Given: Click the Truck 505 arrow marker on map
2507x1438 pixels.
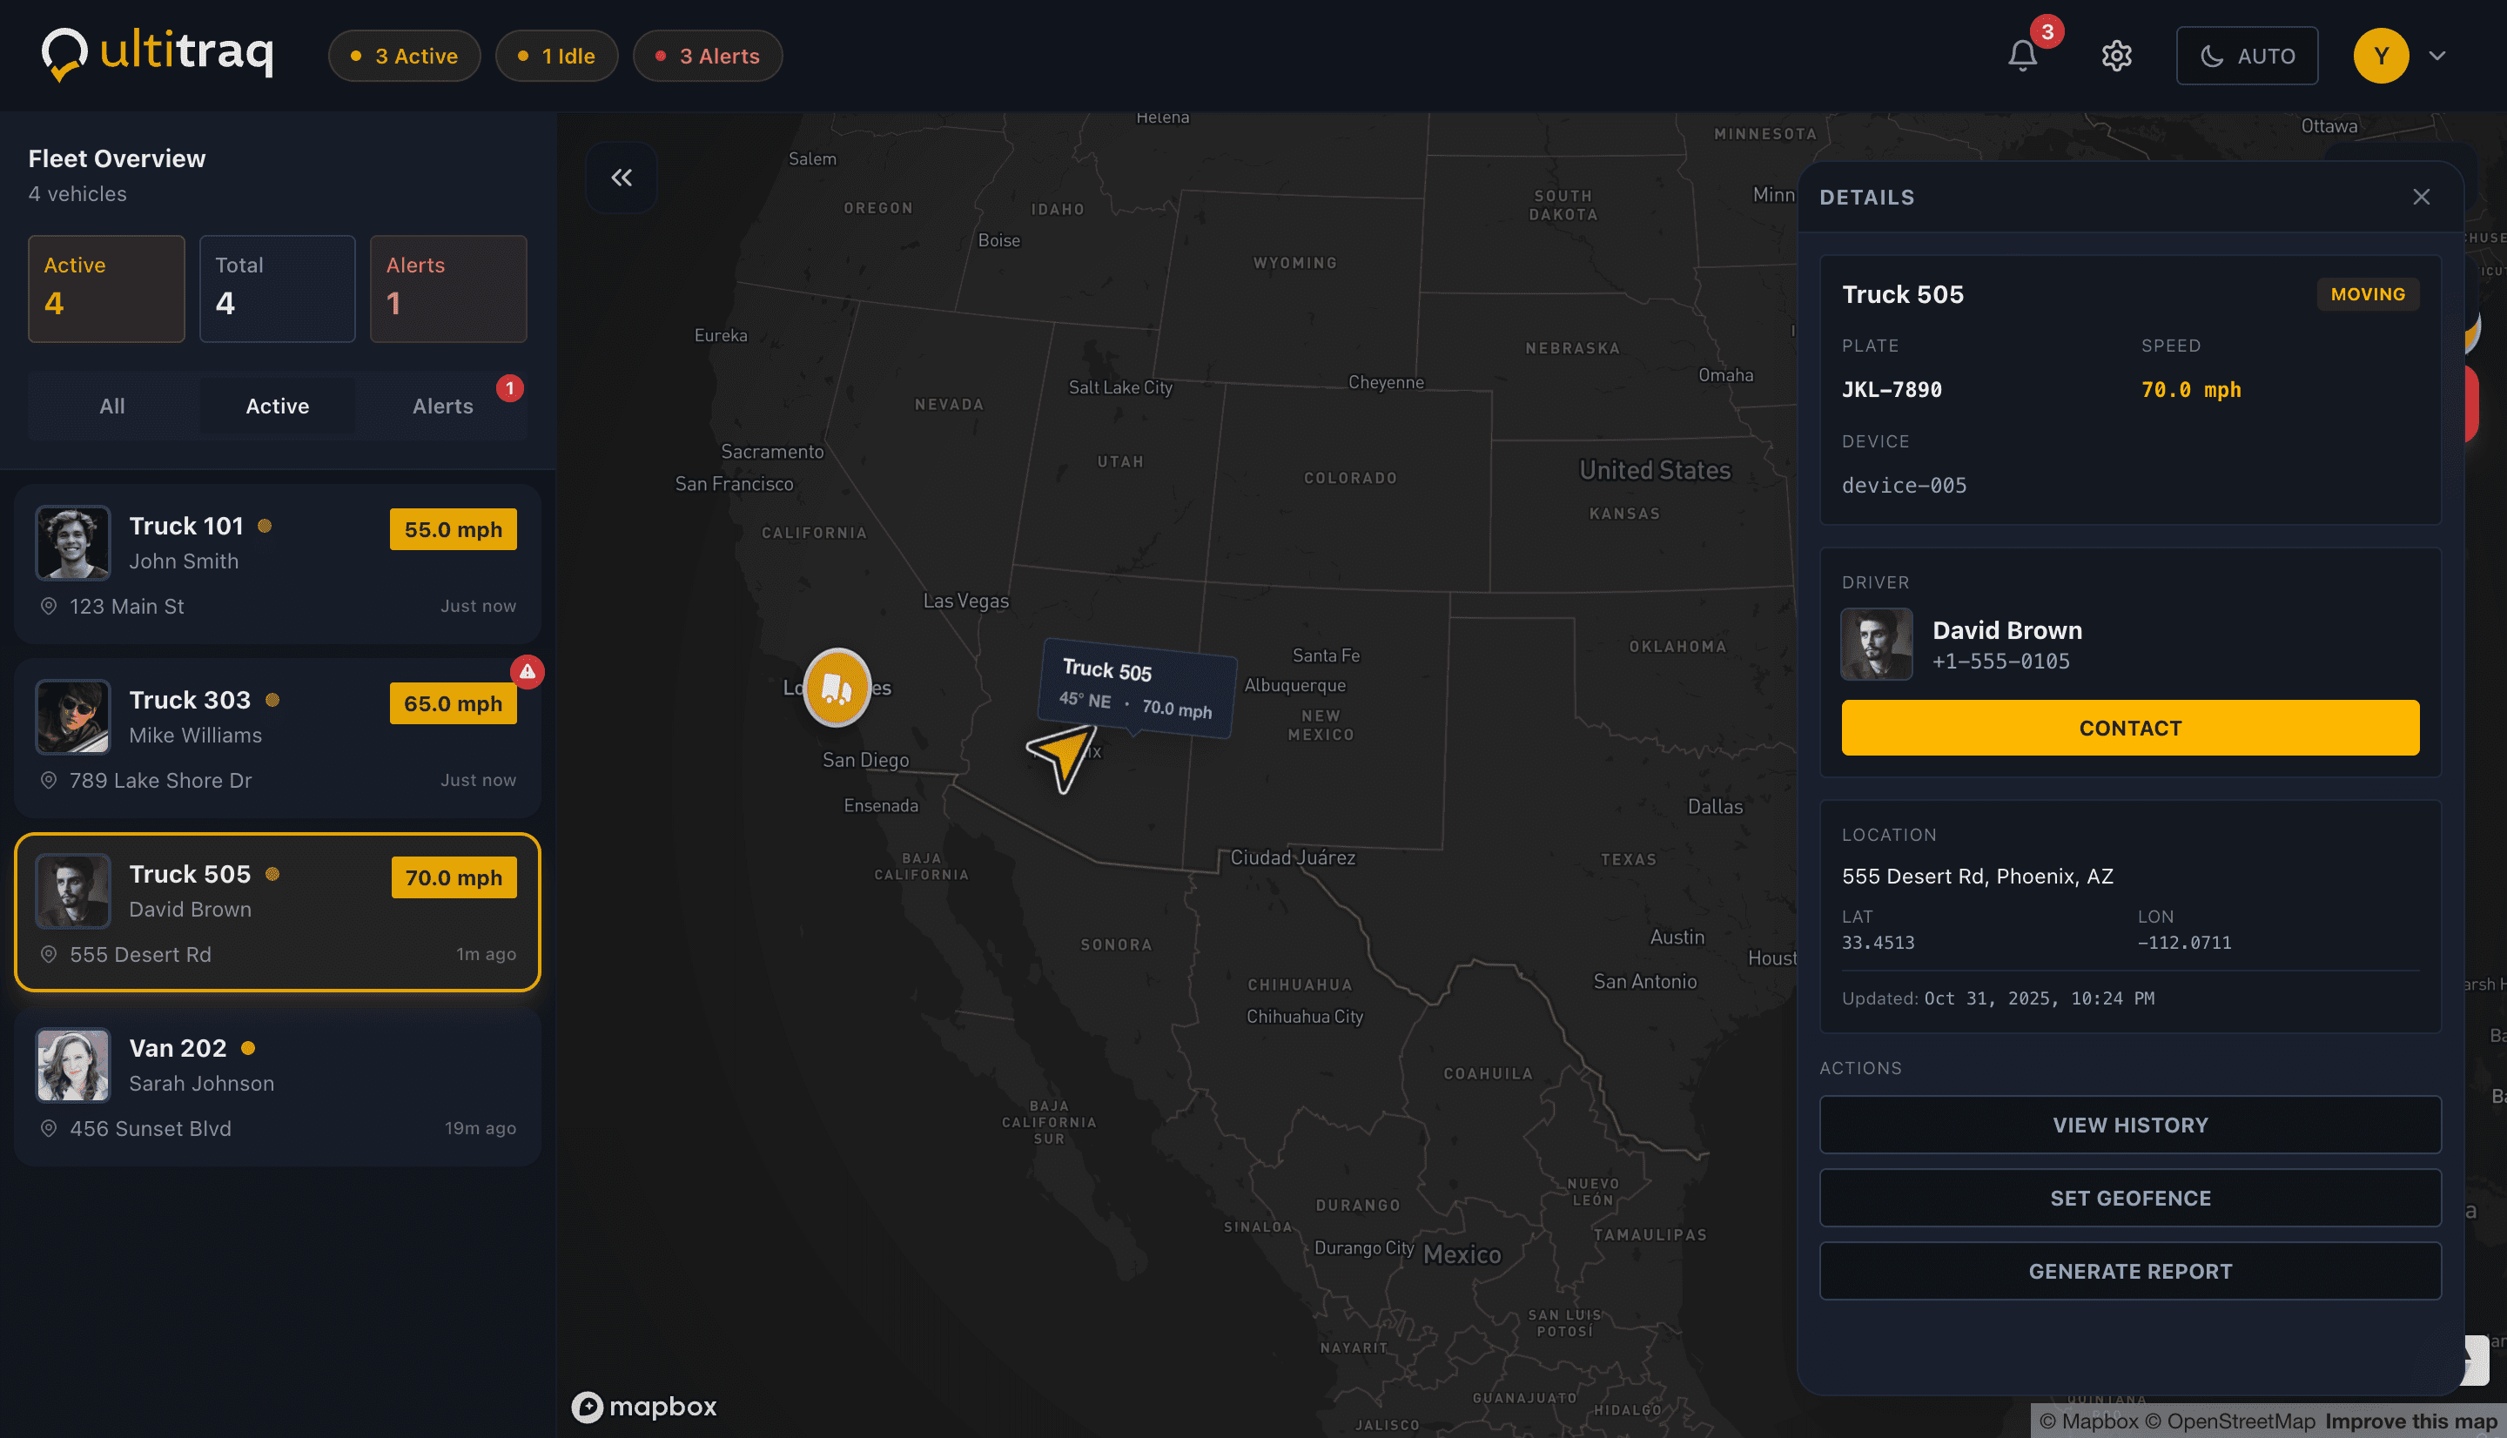Looking at the screenshot, I should [1064, 757].
